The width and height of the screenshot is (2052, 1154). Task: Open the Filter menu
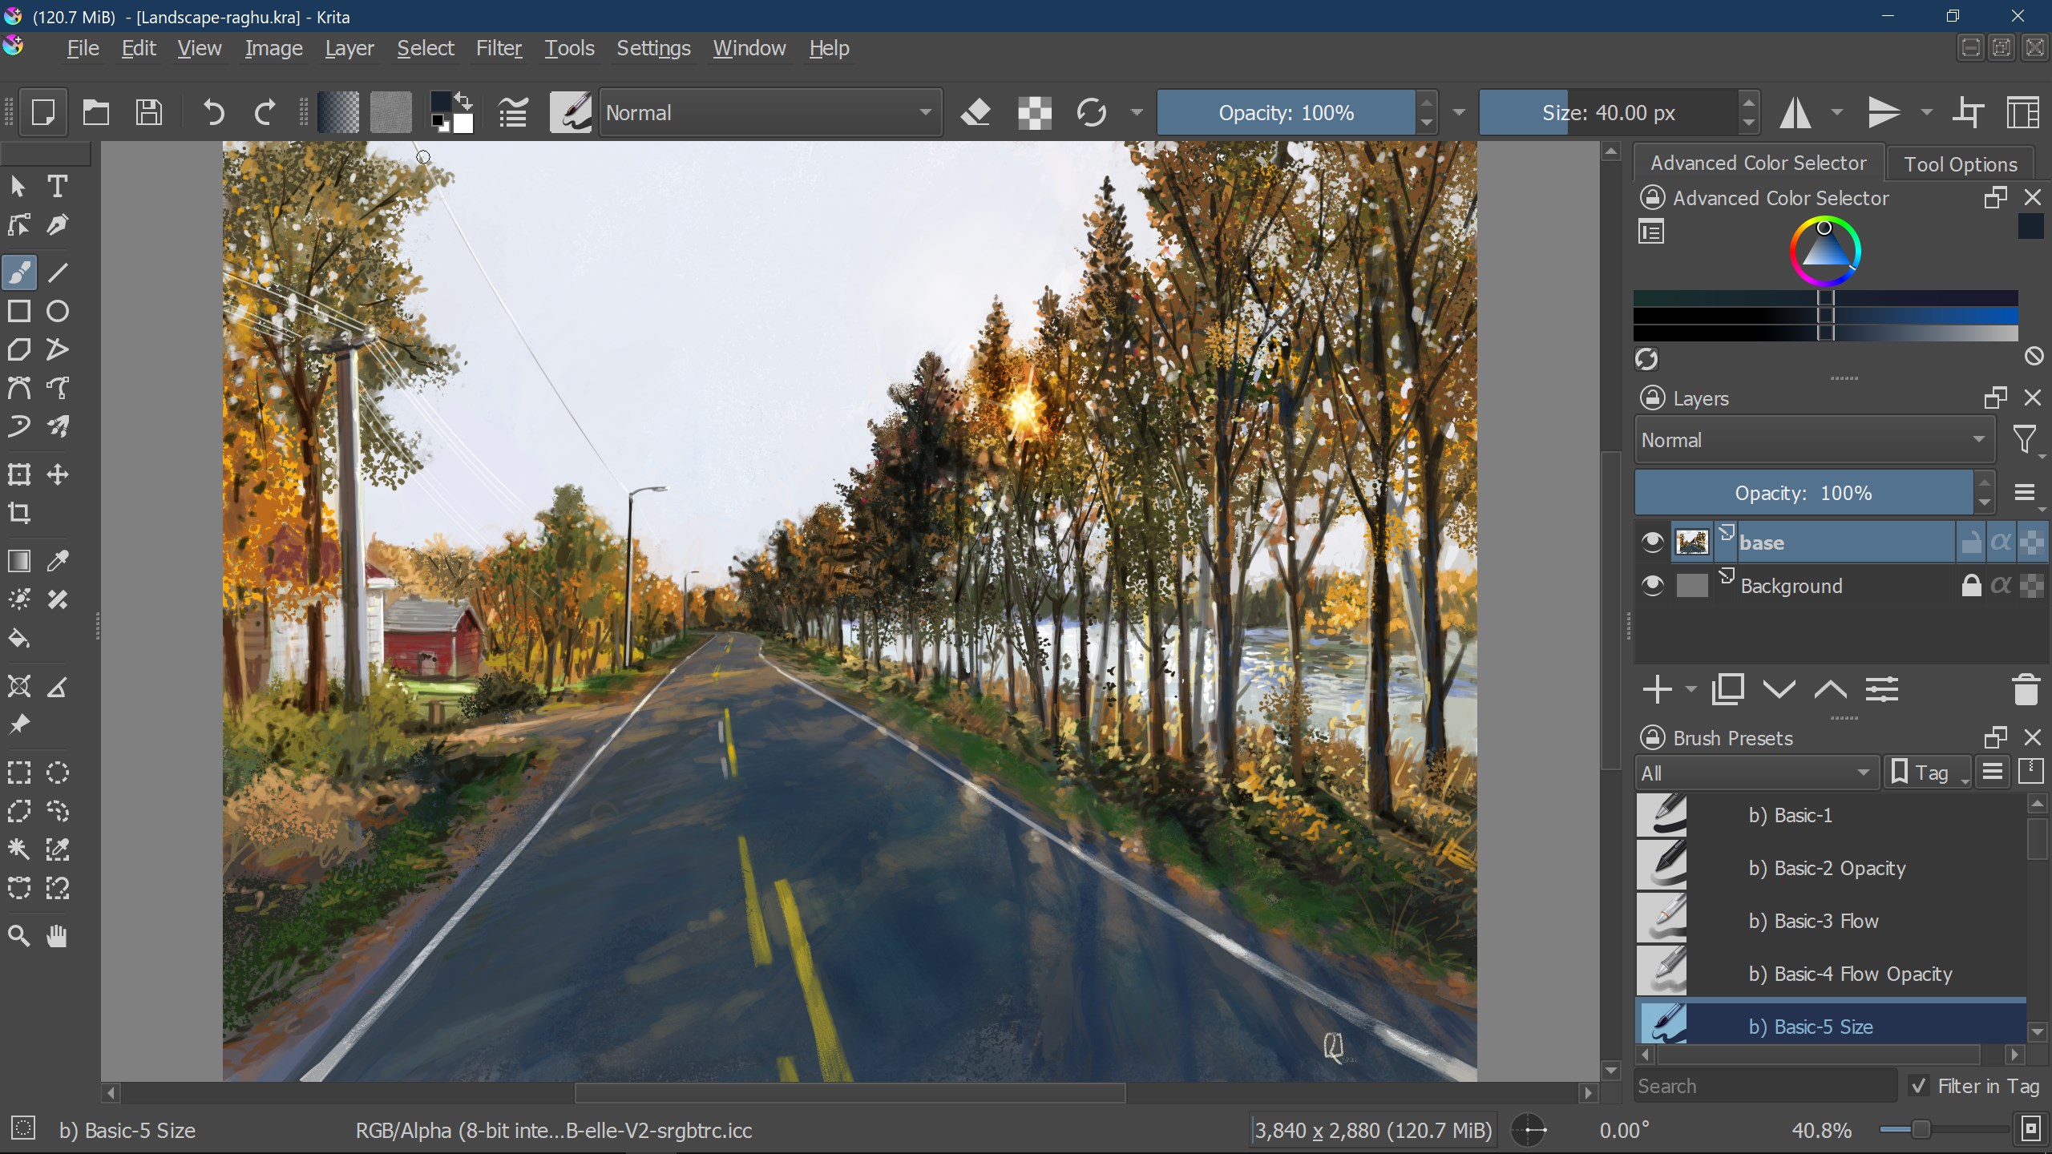pyautogui.click(x=498, y=48)
